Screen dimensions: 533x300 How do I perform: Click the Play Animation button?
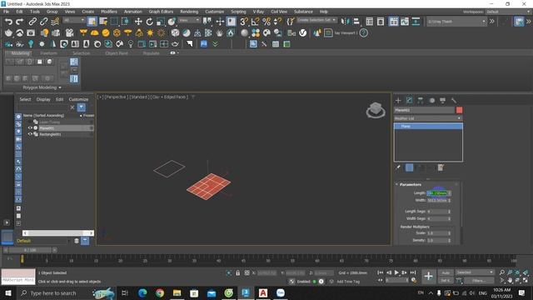point(396,272)
